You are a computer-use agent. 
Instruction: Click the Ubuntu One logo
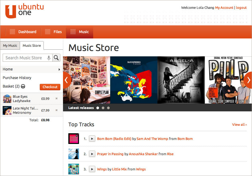[x=25, y=11]
